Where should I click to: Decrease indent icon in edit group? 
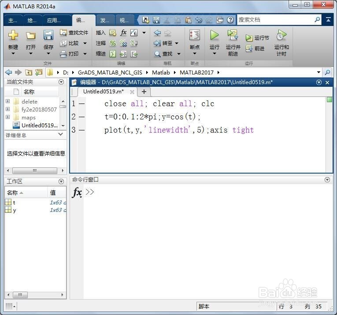click(134, 54)
